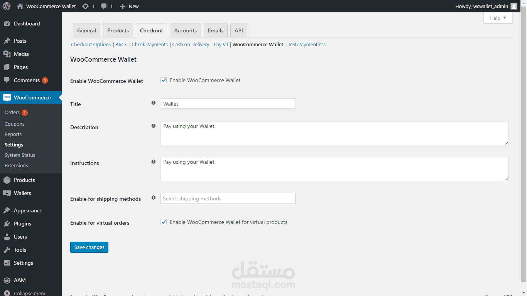The width and height of the screenshot is (527, 296).
Task: Click the WooCommerce Wallet site name
Action: pos(51,6)
